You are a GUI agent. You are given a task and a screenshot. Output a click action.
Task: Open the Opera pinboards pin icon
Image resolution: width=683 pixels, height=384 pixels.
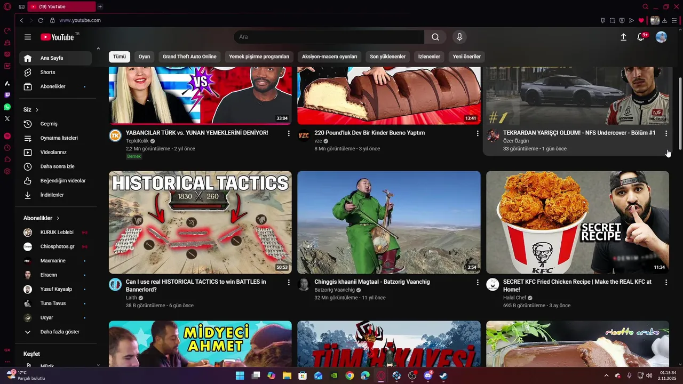click(x=602, y=20)
